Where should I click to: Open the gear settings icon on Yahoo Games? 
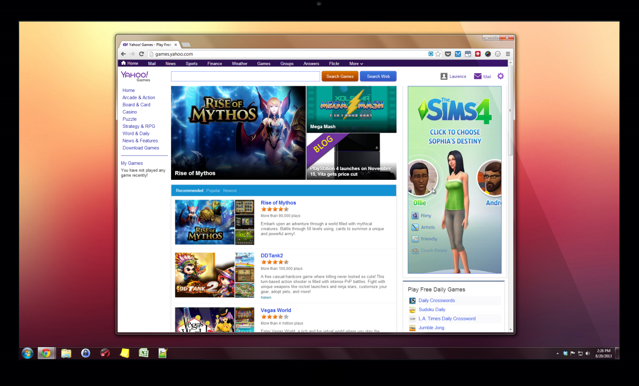500,76
